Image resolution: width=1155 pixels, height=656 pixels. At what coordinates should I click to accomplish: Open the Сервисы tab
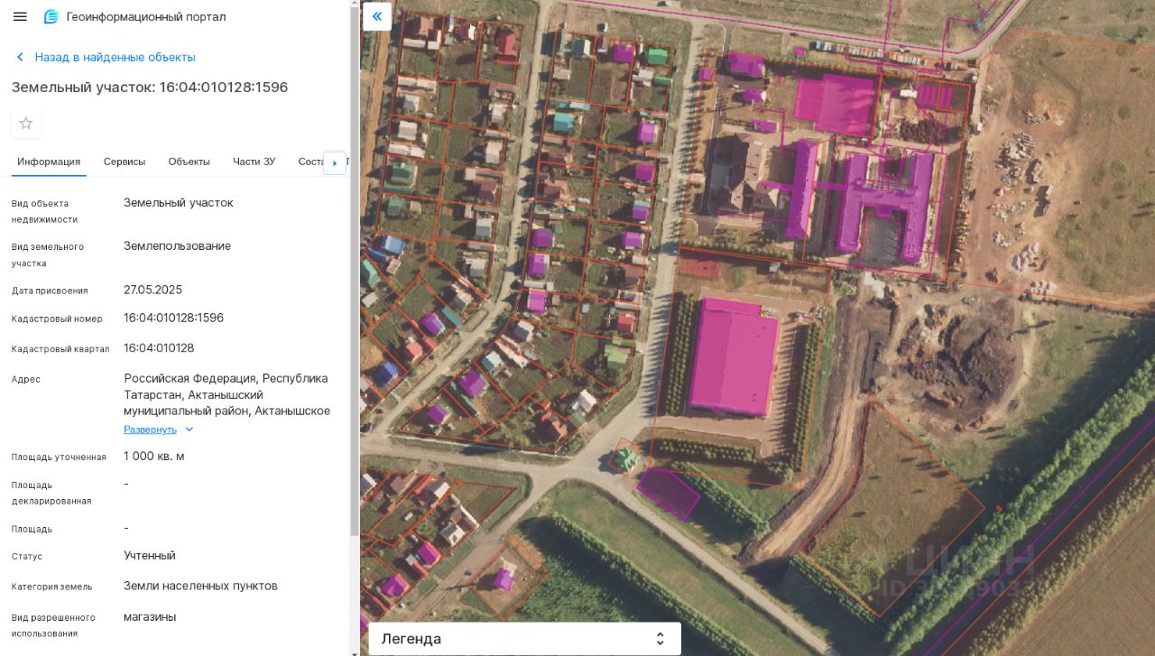(x=125, y=162)
